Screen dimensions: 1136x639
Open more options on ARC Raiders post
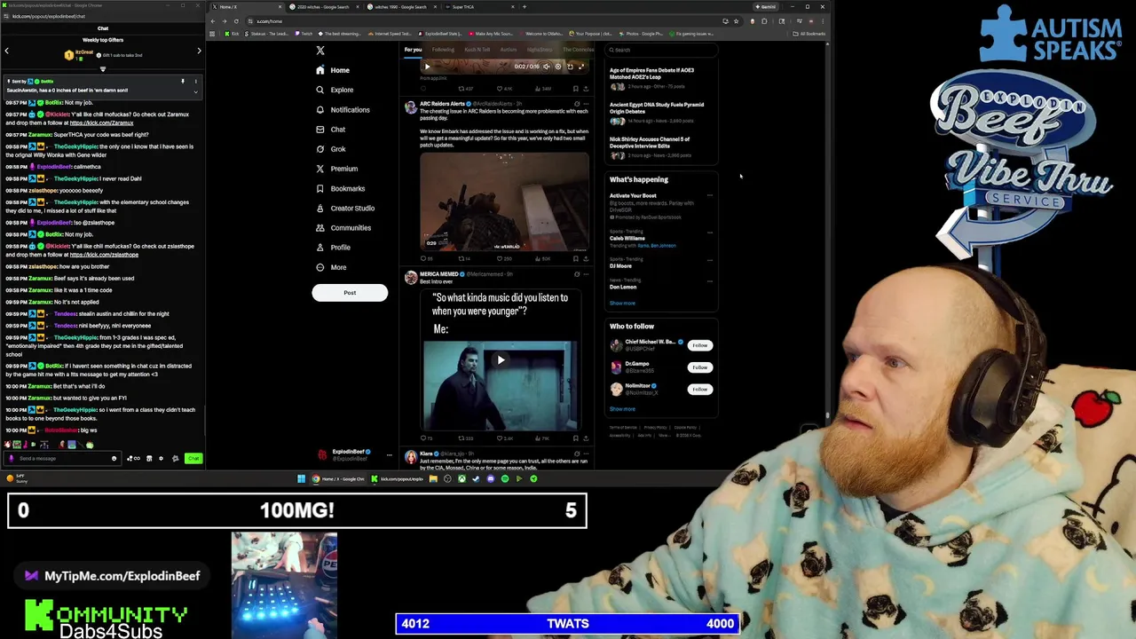point(586,104)
